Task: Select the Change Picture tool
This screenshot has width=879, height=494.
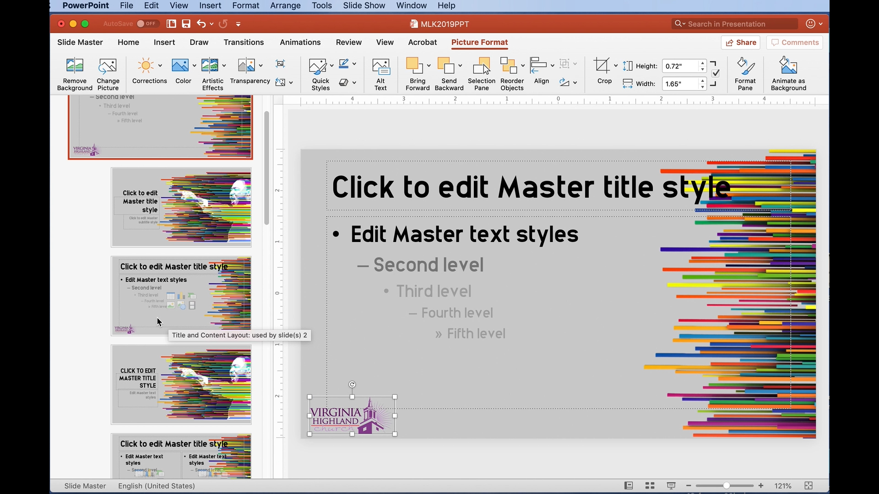Action: click(108, 72)
